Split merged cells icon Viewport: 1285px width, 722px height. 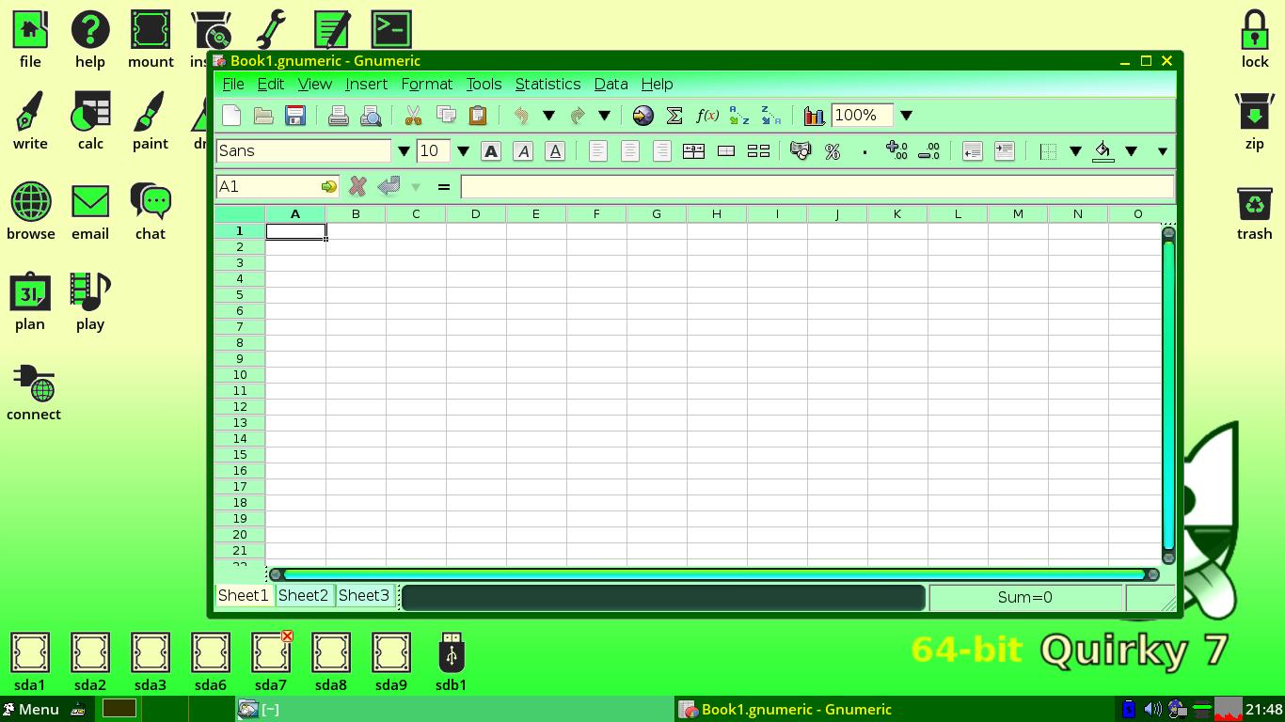tap(758, 151)
